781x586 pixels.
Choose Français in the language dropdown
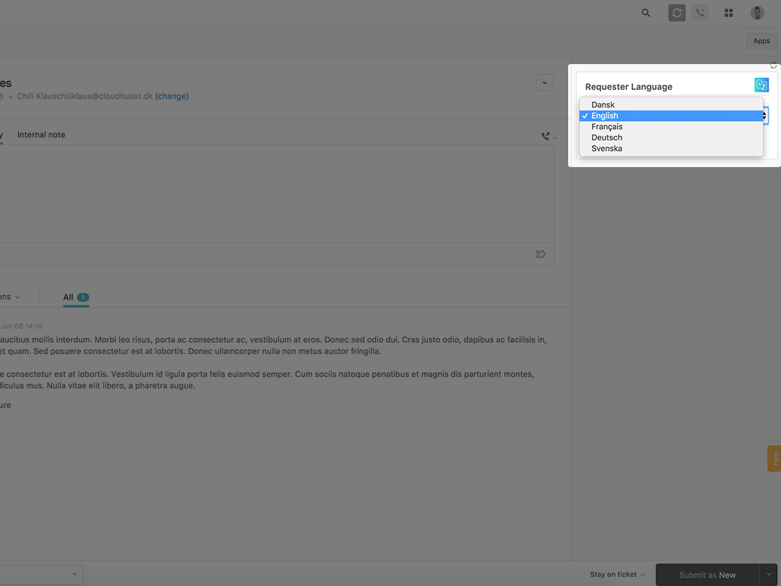607,127
